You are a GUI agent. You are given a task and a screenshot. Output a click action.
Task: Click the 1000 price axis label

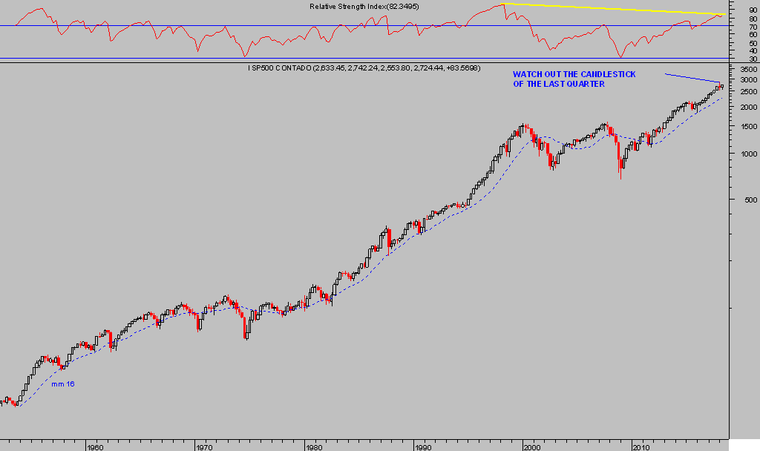pyautogui.click(x=747, y=154)
